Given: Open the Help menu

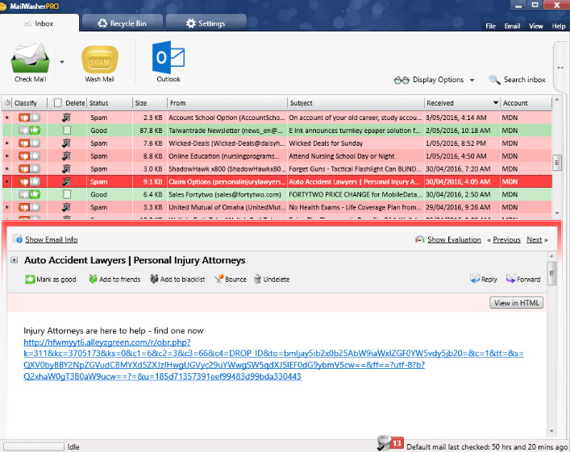Looking at the screenshot, I should 559,26.
